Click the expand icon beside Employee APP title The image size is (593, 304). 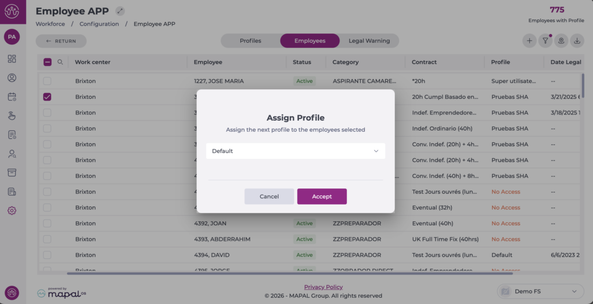tap(120, 11)
